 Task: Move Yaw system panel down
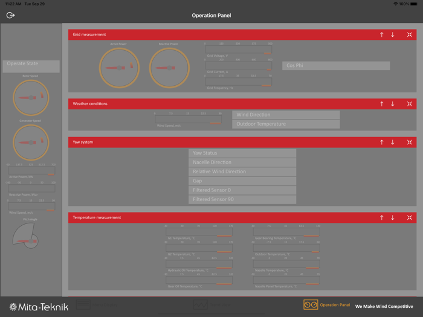(393, 142)
